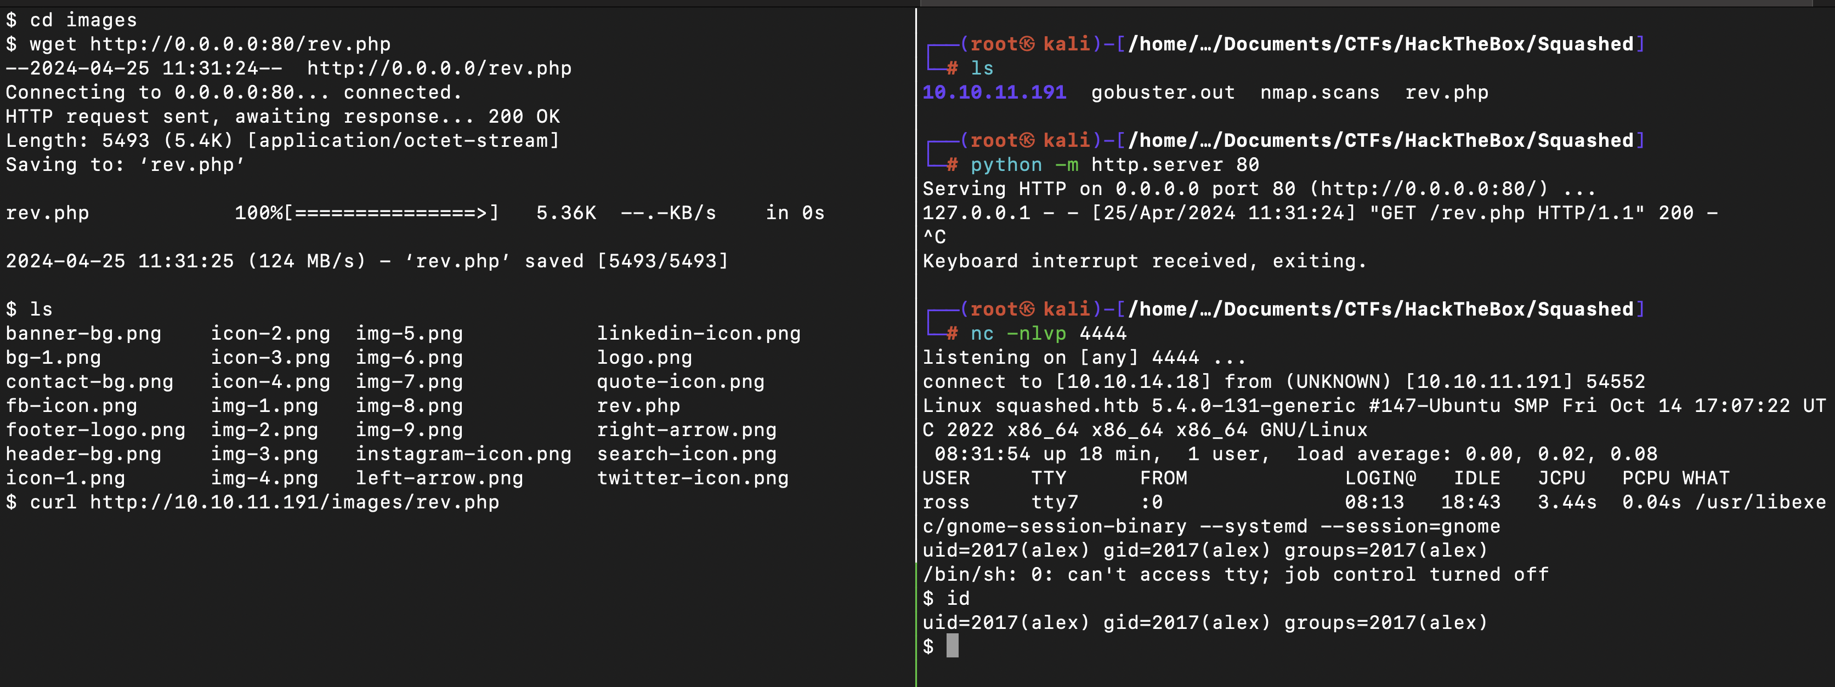The height and width of the screenshot is (687, 1835).
Task: Click icon-4.png in the file listing
Action: pyautogui.click(x=271, y=382)
